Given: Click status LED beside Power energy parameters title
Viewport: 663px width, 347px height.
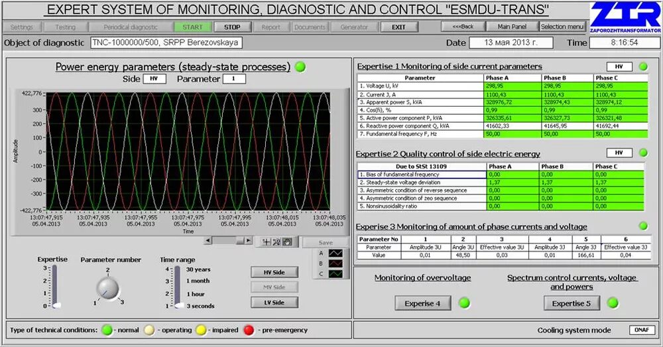Looking at the screenshot, I should (x=300, y=67).
